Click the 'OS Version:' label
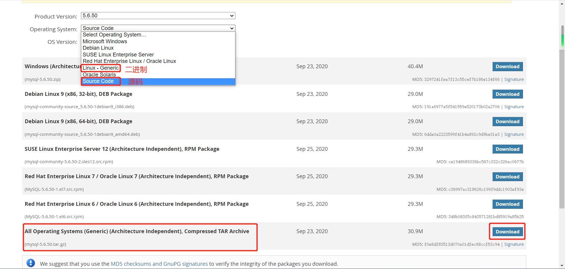 (x=62, y=42)
